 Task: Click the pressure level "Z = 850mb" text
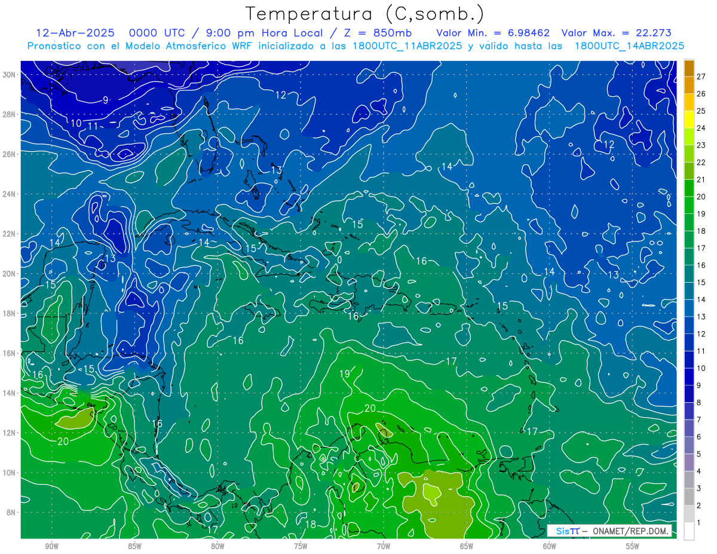click(374, 33)
